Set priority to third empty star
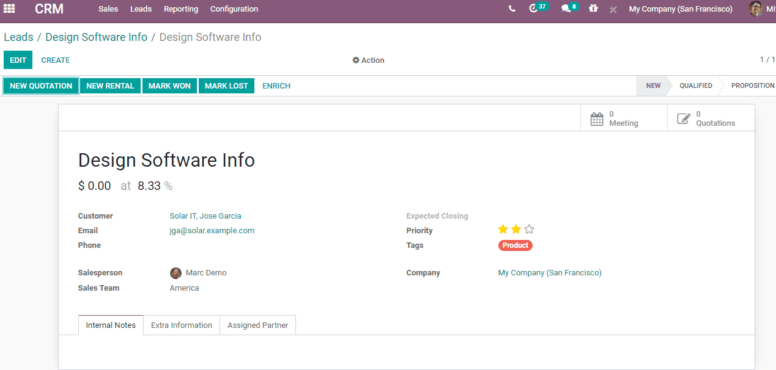Screen dimensions: 776x370 tap(529, 230)
